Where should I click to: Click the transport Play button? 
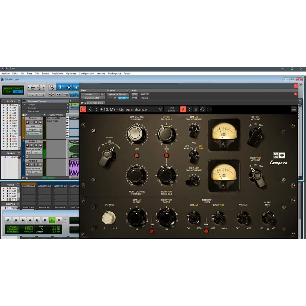(x=52, y=220)
